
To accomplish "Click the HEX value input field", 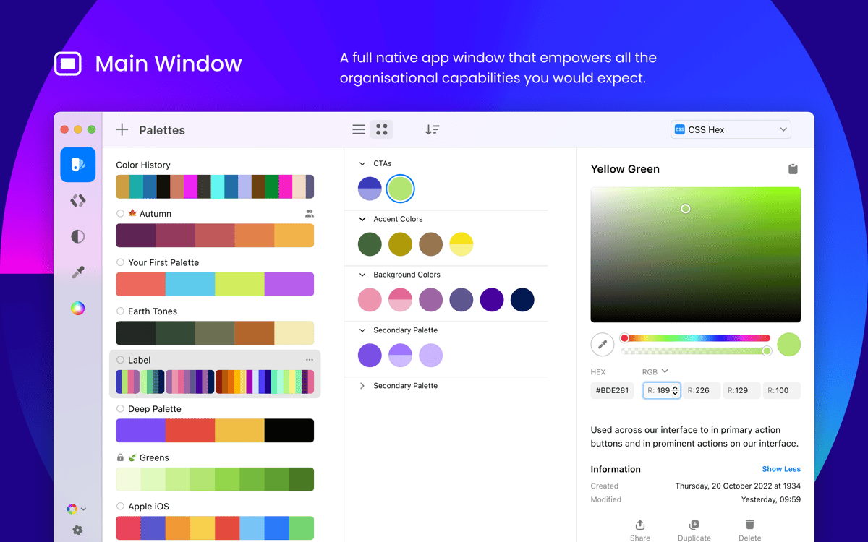I will [x=613, y=390].
